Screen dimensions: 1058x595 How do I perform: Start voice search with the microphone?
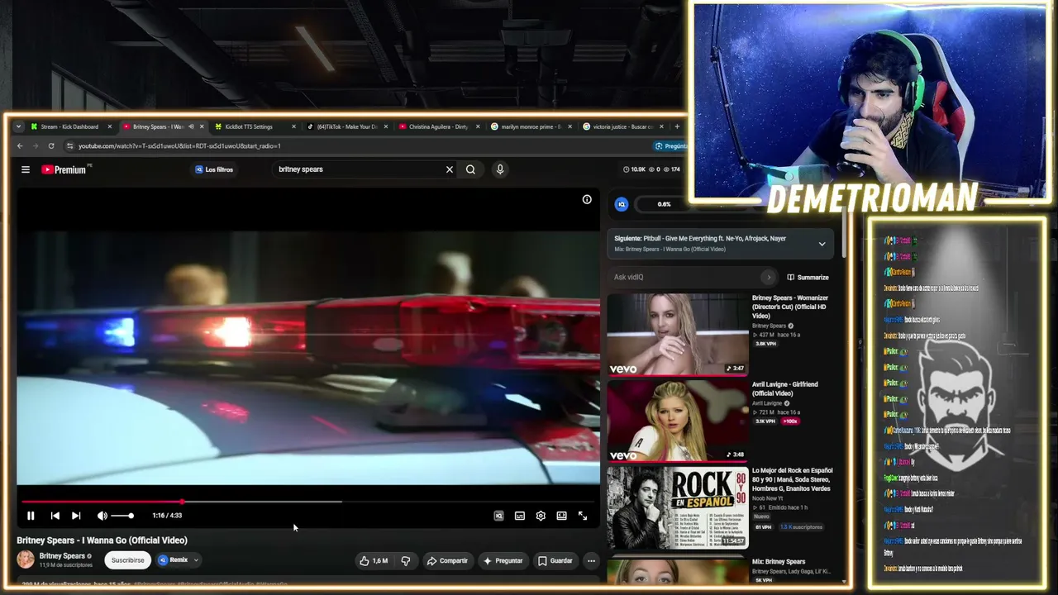tap(500, 169)
